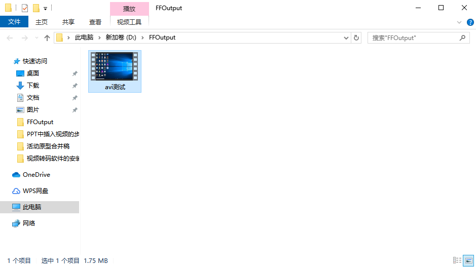
Task: Open the address bar history dropdown
Action: click(346, 37)
